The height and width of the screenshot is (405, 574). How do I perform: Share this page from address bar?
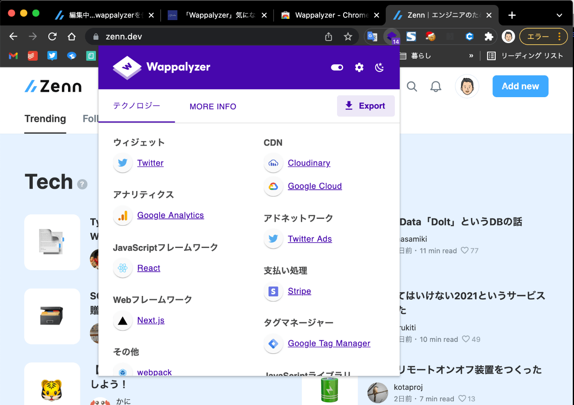[328, 36]
